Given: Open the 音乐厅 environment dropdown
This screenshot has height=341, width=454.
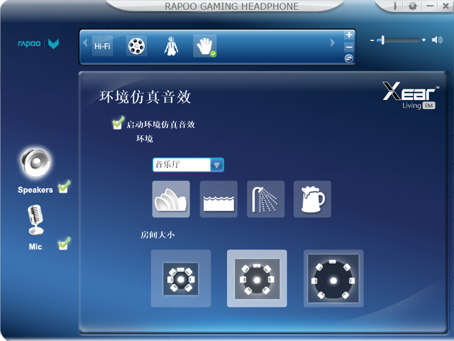Looking at the screenshot, I should pos(188,165).
